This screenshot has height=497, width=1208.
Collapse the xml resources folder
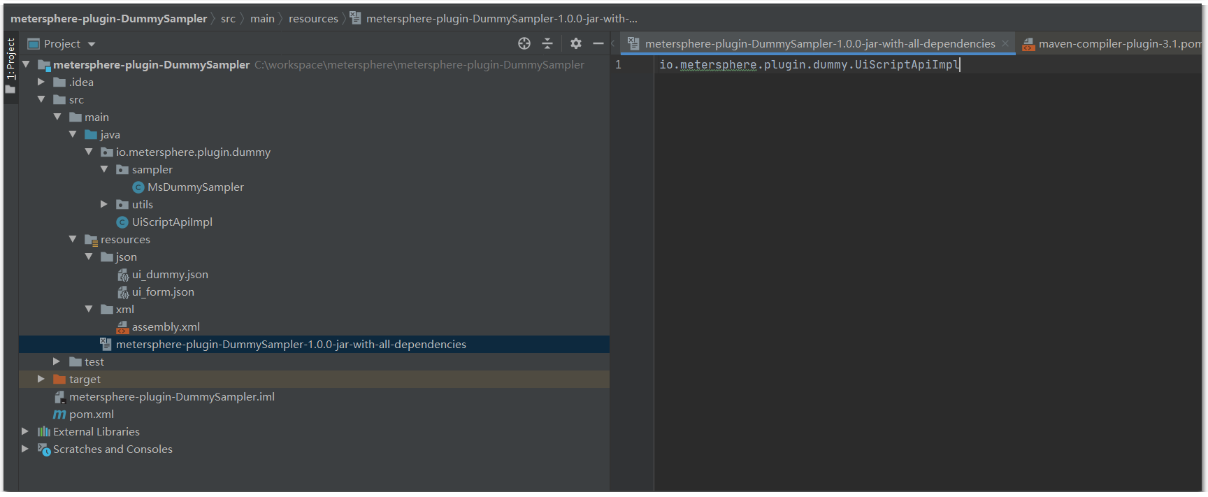click(x=89, y=309)
